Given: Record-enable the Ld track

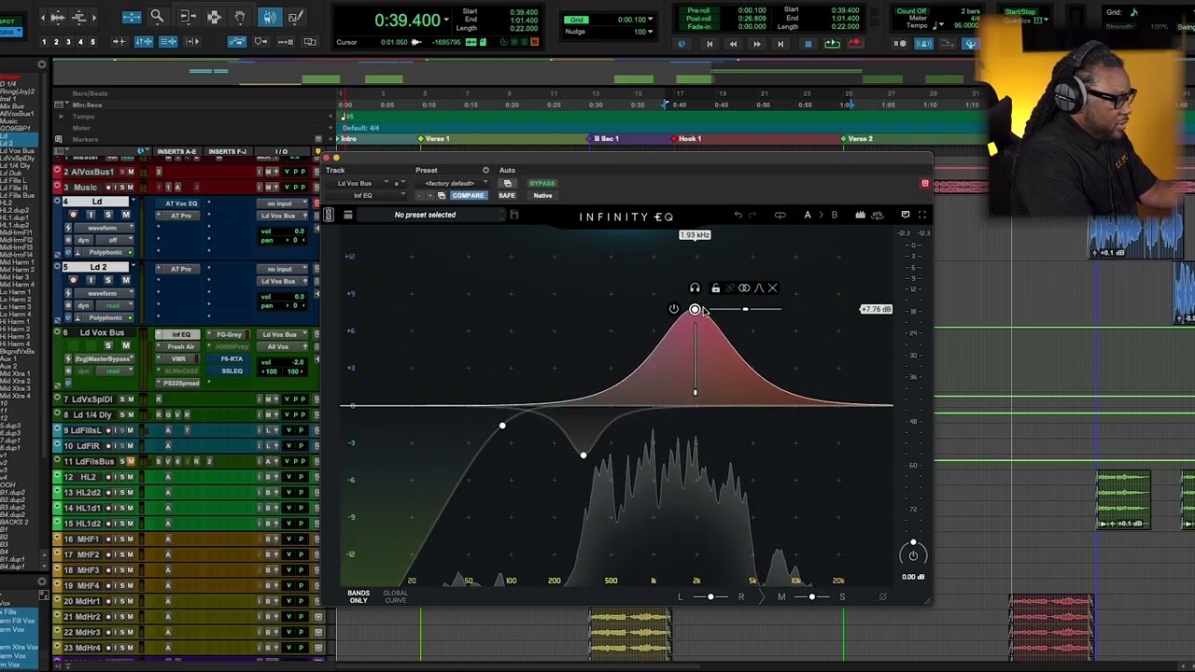Looking at the screenshot, I should [x=73, y=215].
